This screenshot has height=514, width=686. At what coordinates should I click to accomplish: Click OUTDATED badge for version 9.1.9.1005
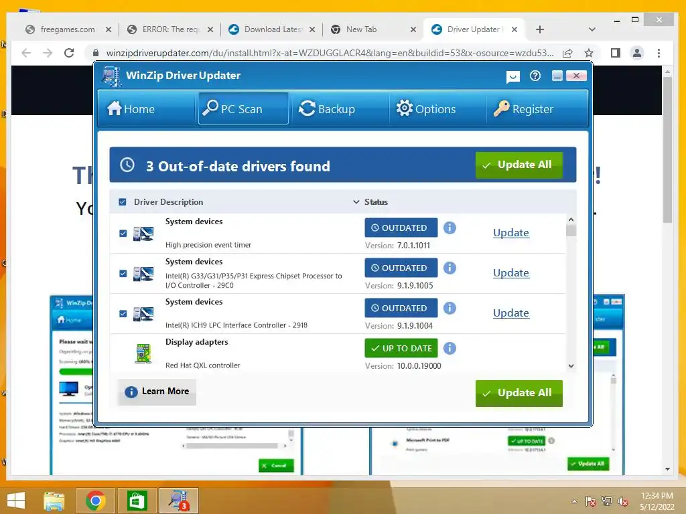[x=401, y=268]
